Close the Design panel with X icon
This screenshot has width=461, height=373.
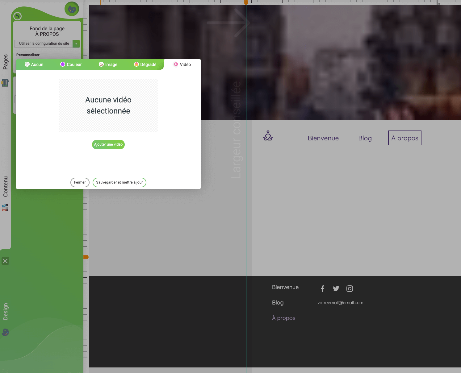pyautogui.click(x=5, y=261)
